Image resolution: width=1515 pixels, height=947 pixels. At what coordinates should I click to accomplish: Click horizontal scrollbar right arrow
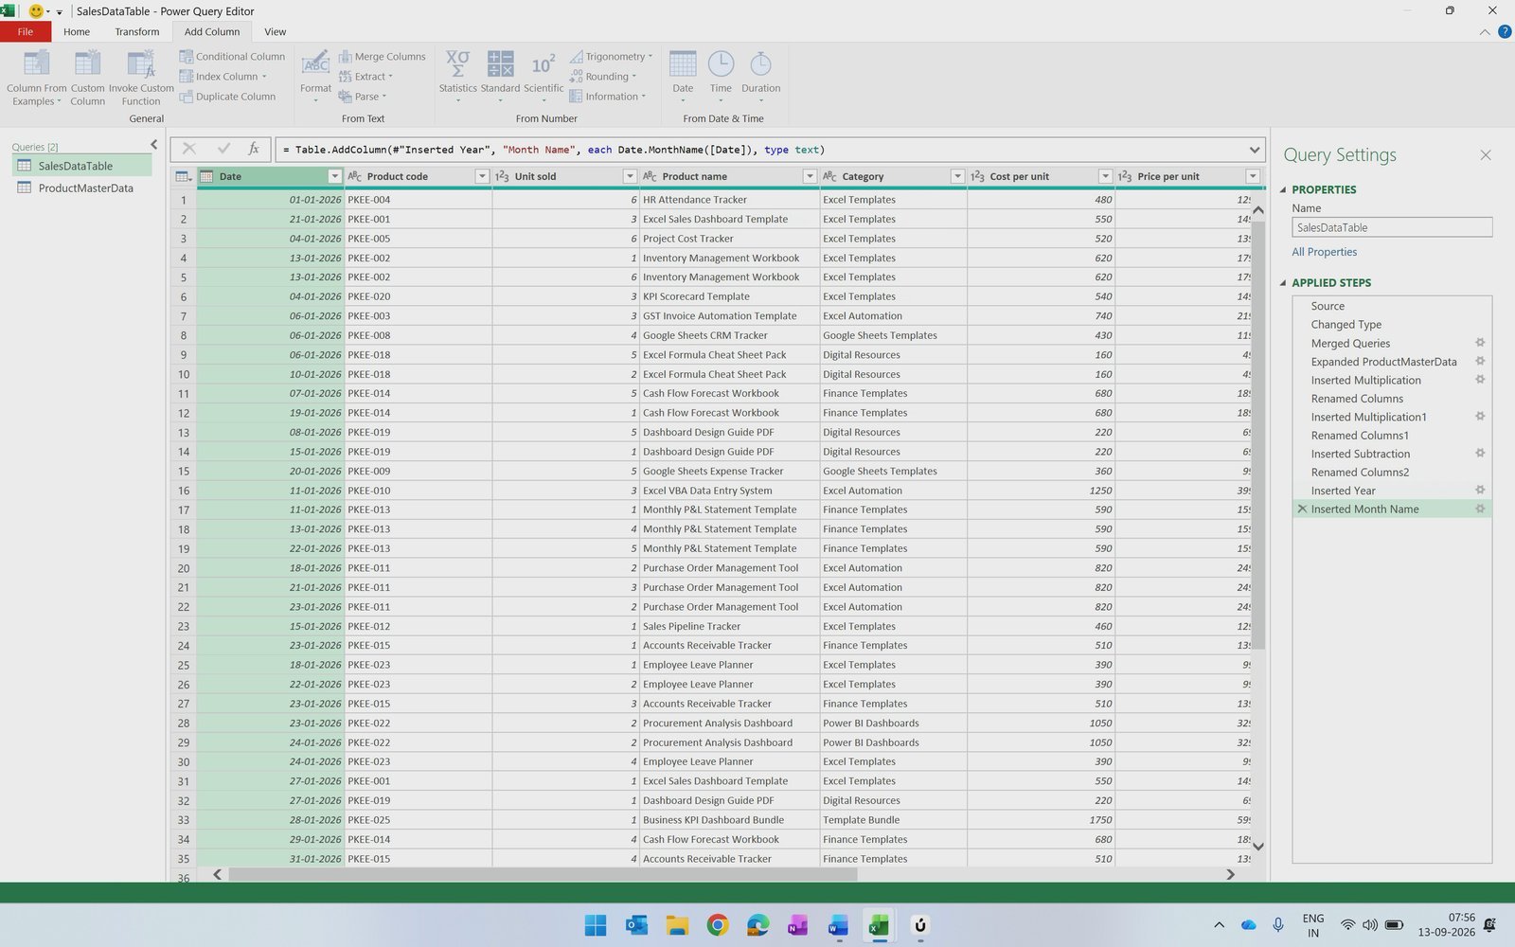coord(1230,874)
